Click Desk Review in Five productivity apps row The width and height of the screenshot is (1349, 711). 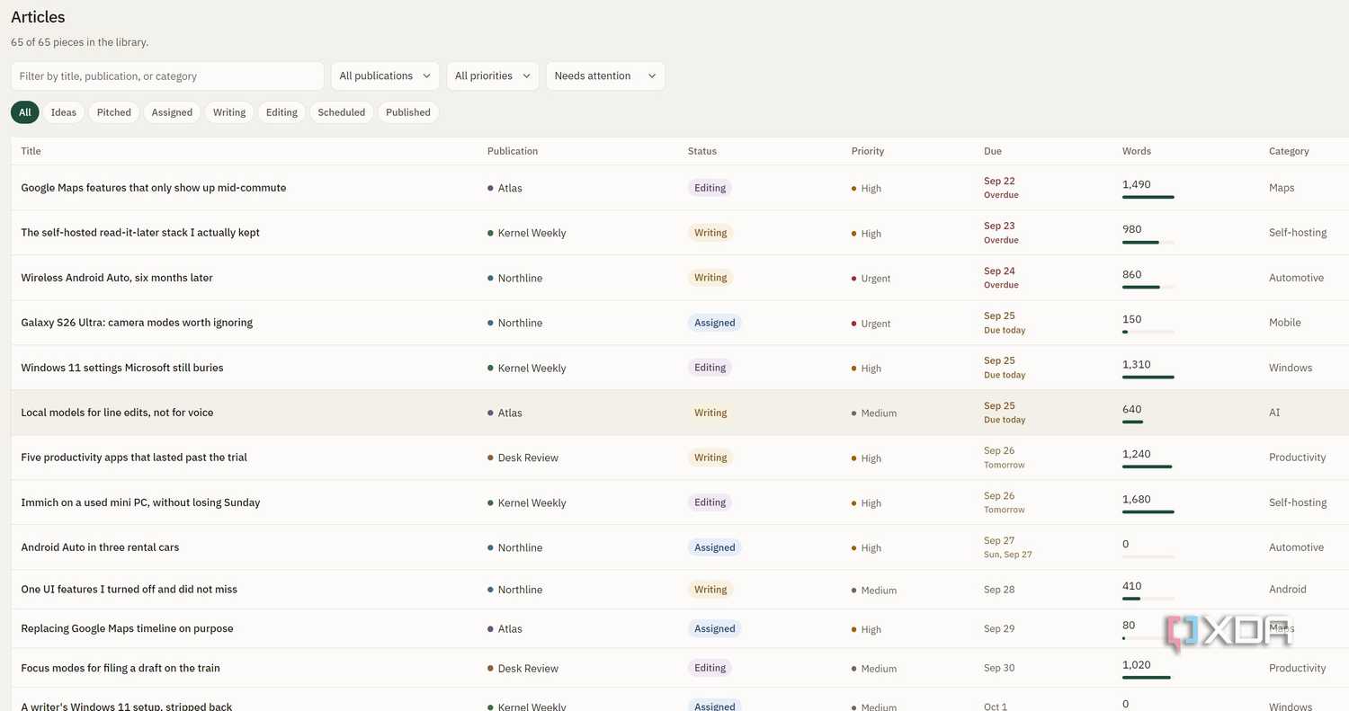pyautogui.click(x=523, y=458)
